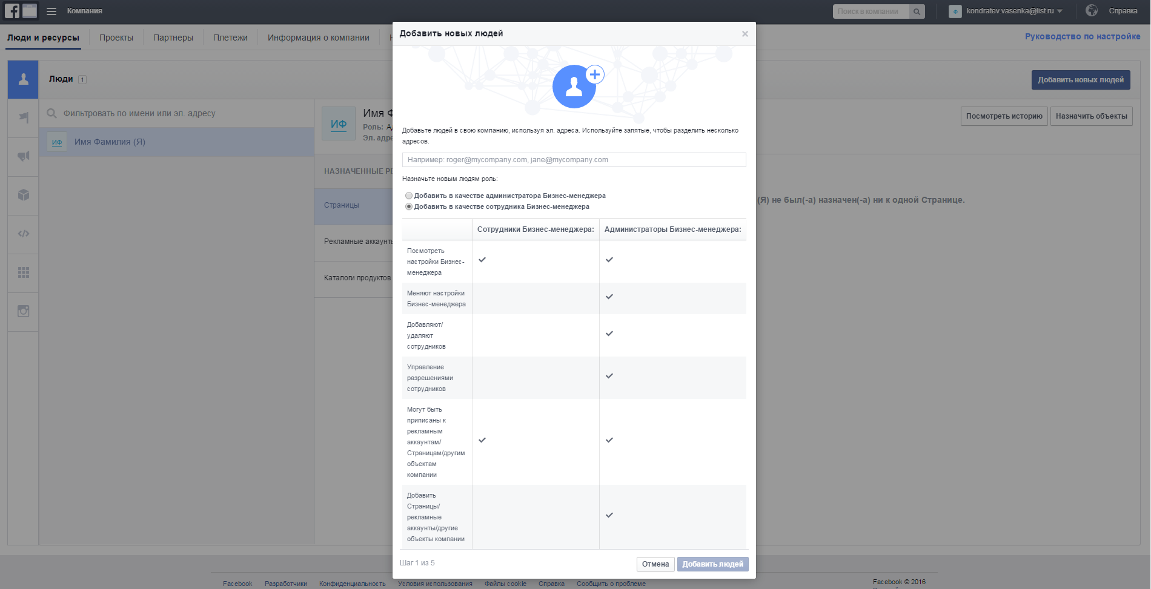
Task: Click Компания label in top bar
Action: 85,11
